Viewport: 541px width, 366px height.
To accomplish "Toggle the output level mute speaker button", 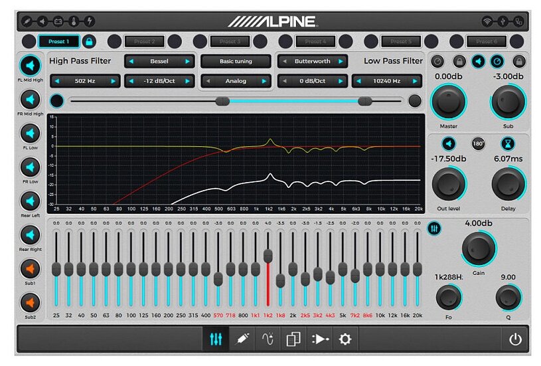I will coord(449,143).
